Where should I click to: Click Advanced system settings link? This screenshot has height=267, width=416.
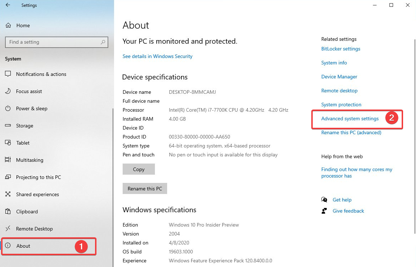[350, 119]
